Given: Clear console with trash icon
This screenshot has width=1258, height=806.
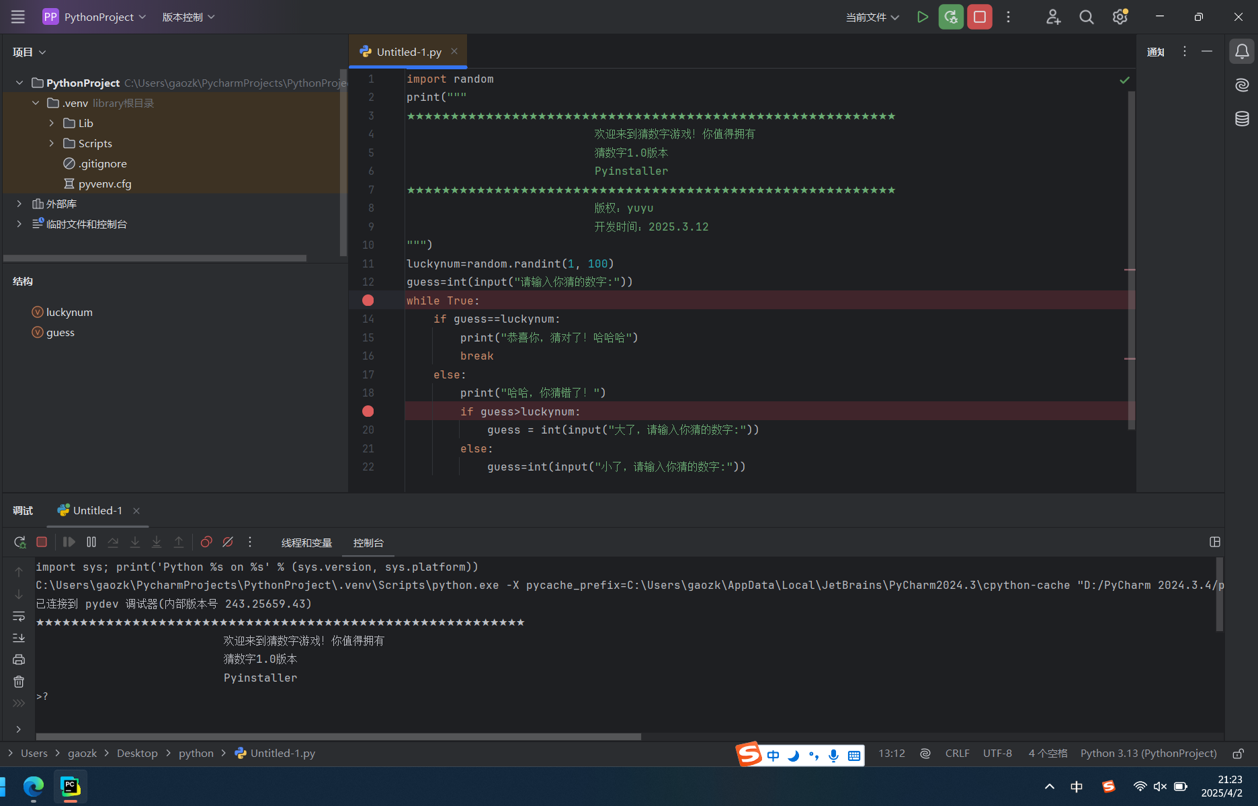Looking at the screenshot, I should point(19,682).
